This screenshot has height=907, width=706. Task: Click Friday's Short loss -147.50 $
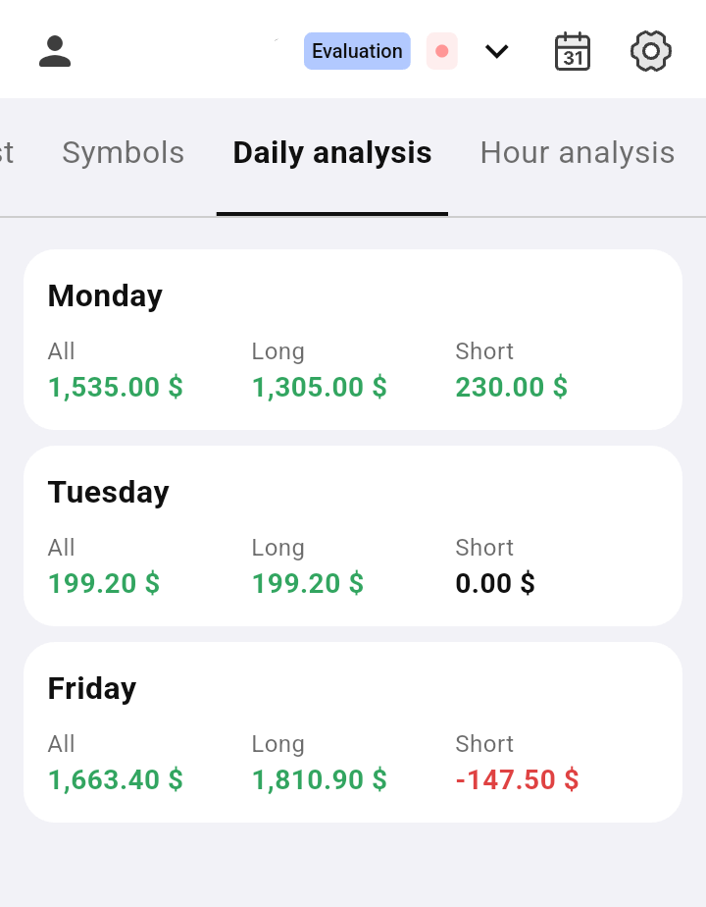[518, 779]
